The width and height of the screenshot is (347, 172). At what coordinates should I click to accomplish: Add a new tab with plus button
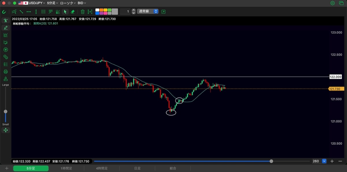click(7, 168)
